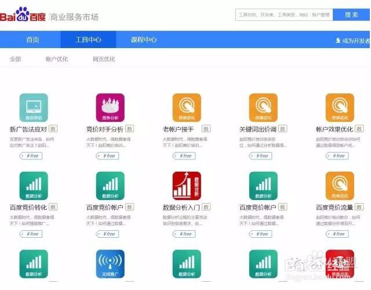The image size is (371, 290).
Task: Open the green chart icon above 百度竞价转化
Action: tap(34, 186)
